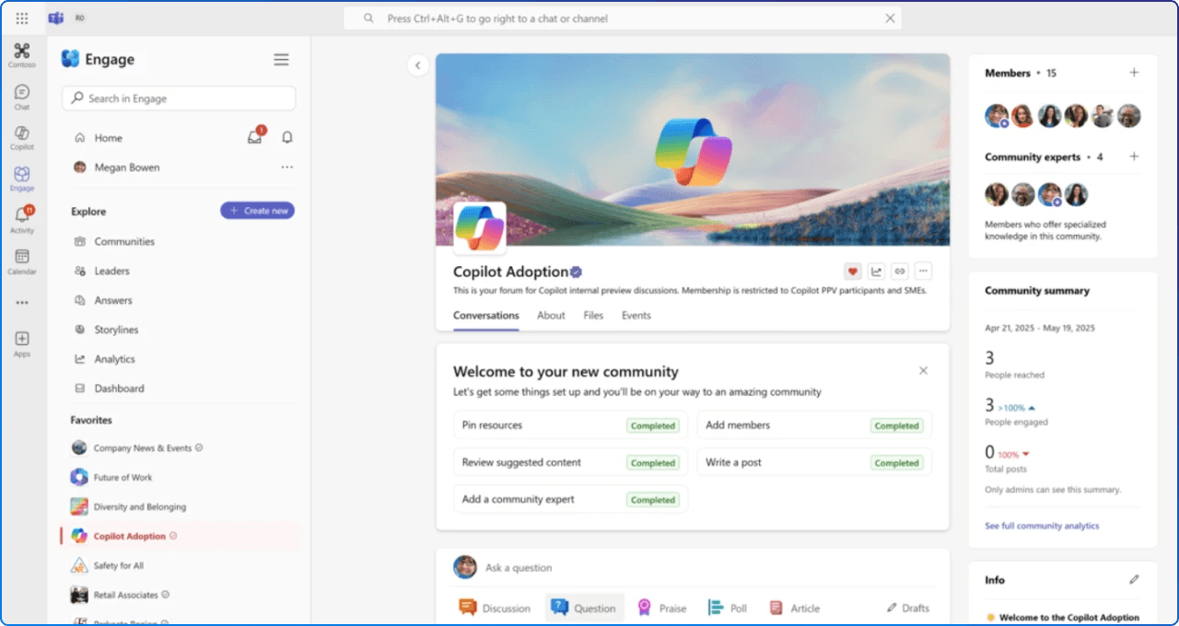This screenshot has height=626, width=1179.
Task: Open the Write a post step
Action: click(x=814, y=462)
